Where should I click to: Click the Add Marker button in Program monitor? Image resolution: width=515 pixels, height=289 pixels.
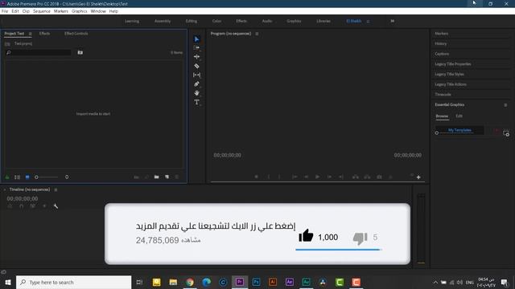(x=257, y=177)
